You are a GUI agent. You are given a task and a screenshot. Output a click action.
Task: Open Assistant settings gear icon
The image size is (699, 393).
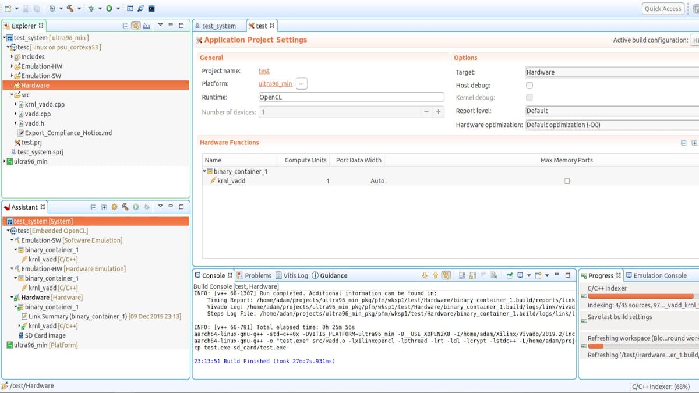coord(114,207)
